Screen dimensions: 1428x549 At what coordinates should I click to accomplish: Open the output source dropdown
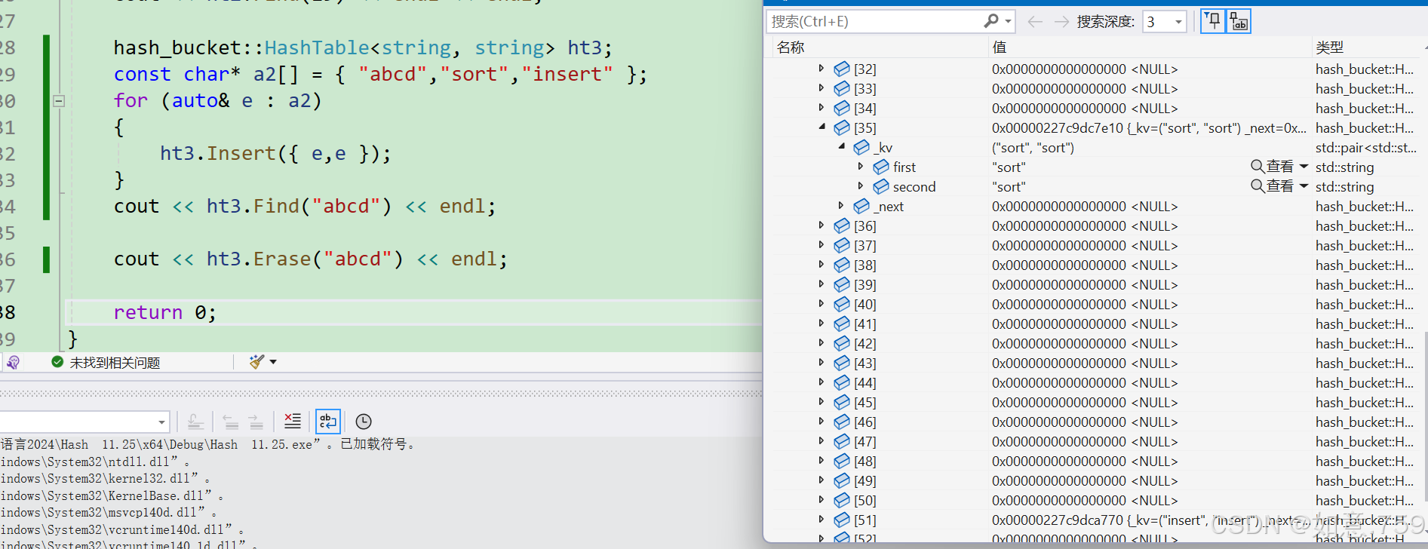tap(161, 422)
